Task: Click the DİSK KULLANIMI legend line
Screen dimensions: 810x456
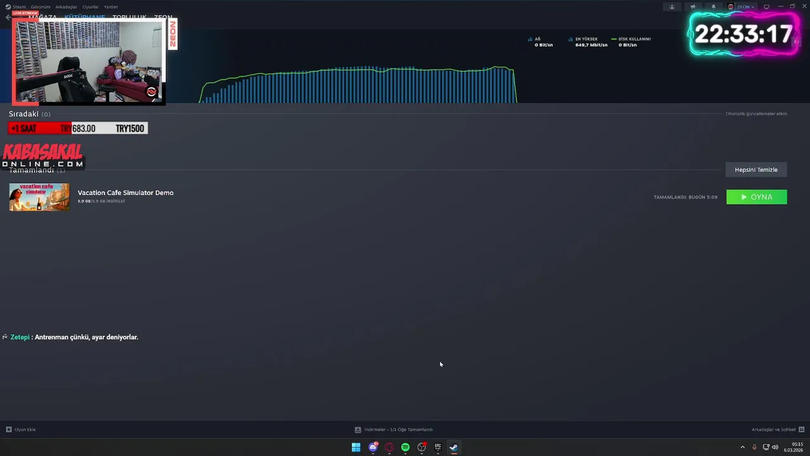Action: 614,39
